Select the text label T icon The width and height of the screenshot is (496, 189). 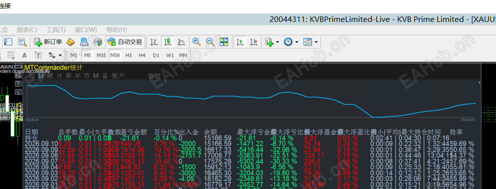pos(38,55)
